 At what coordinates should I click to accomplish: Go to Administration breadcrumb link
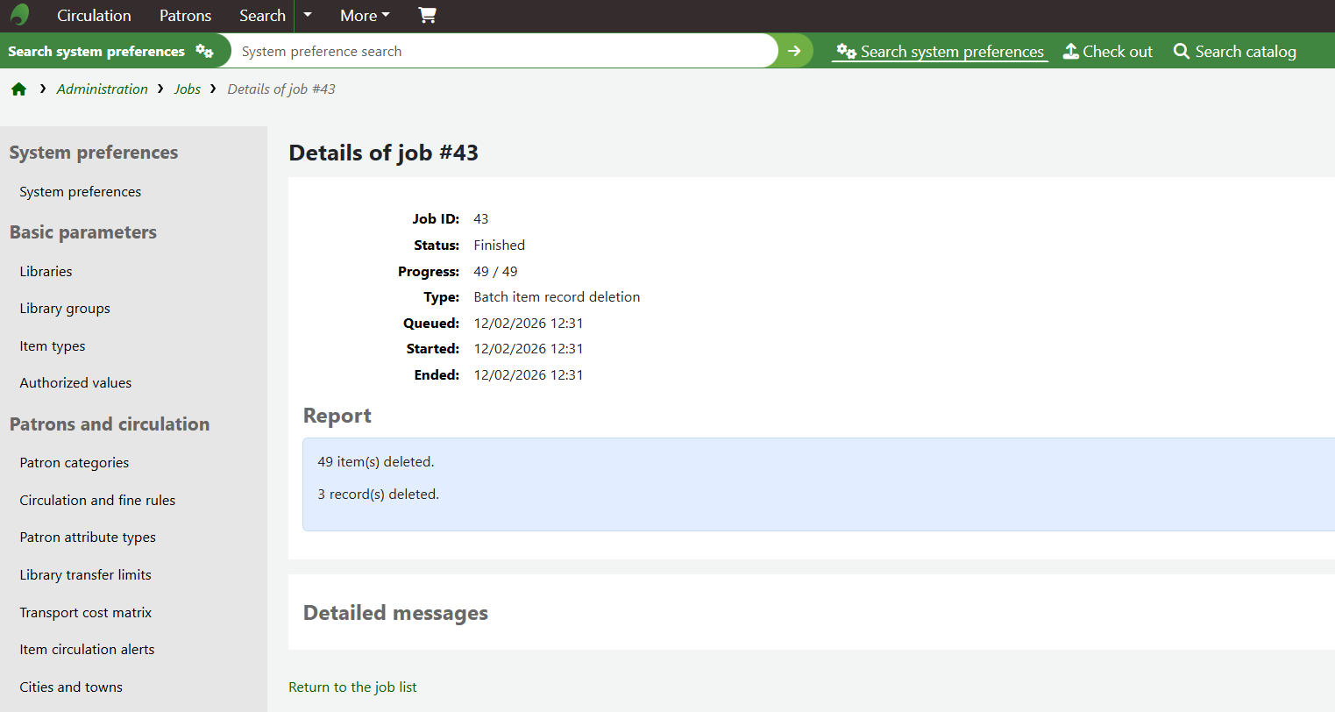pyautogui.click(x=102, y=89)
